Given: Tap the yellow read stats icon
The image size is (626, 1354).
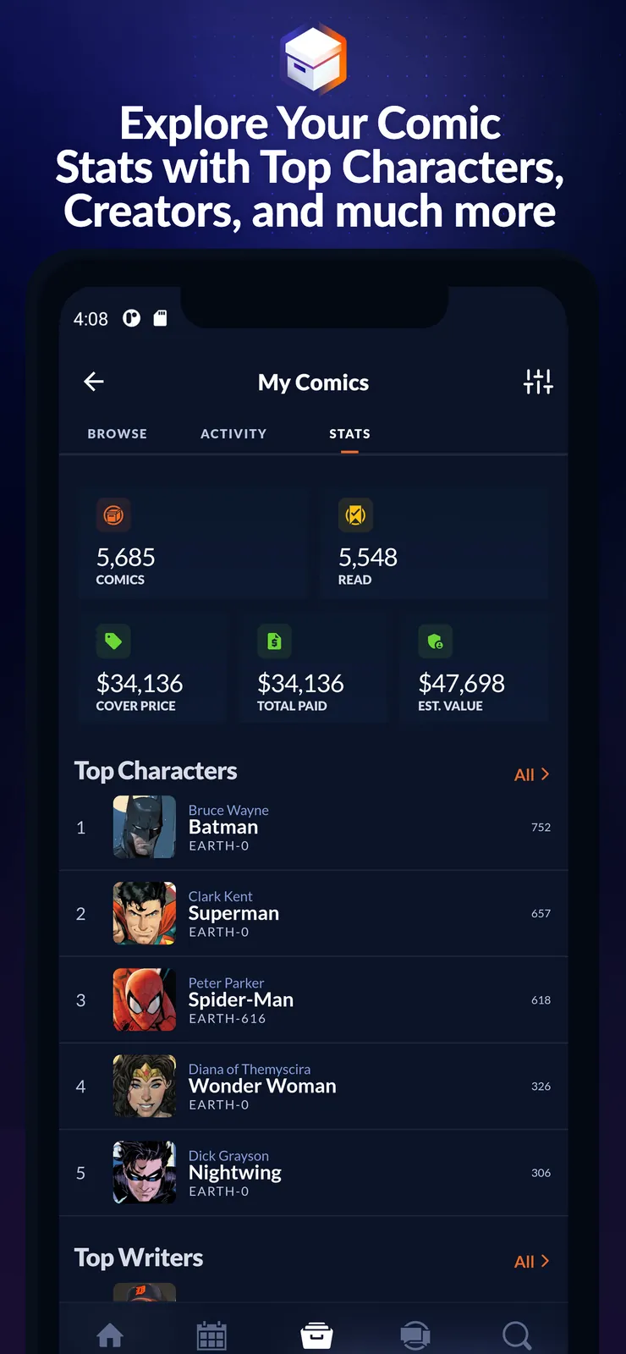Looking at the screenshot, I should click(355, 515).
